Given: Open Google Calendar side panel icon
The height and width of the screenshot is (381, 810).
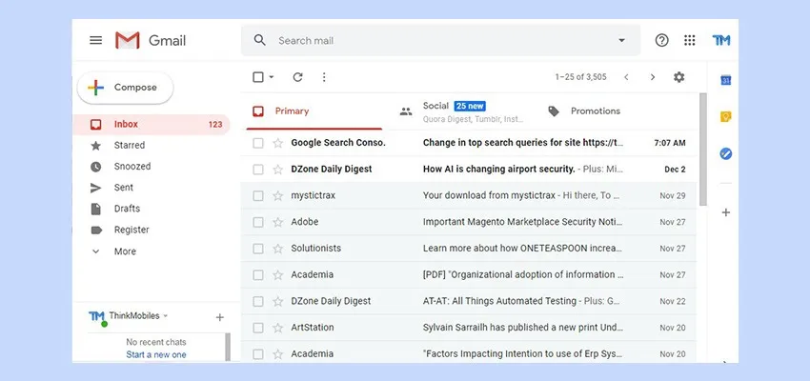Looking at the screenshot, I should (x=726, y=81).
